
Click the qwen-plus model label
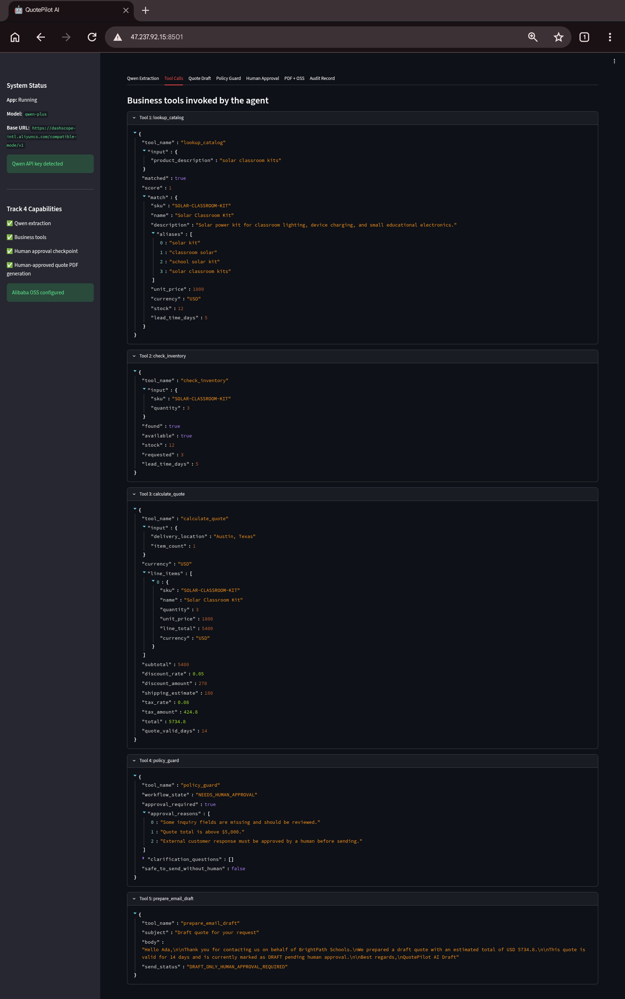click(x=36, y=115)
